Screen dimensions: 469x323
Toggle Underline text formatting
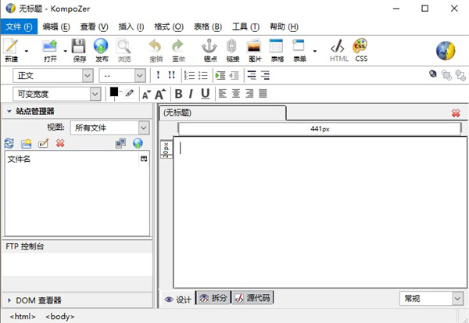206,94
